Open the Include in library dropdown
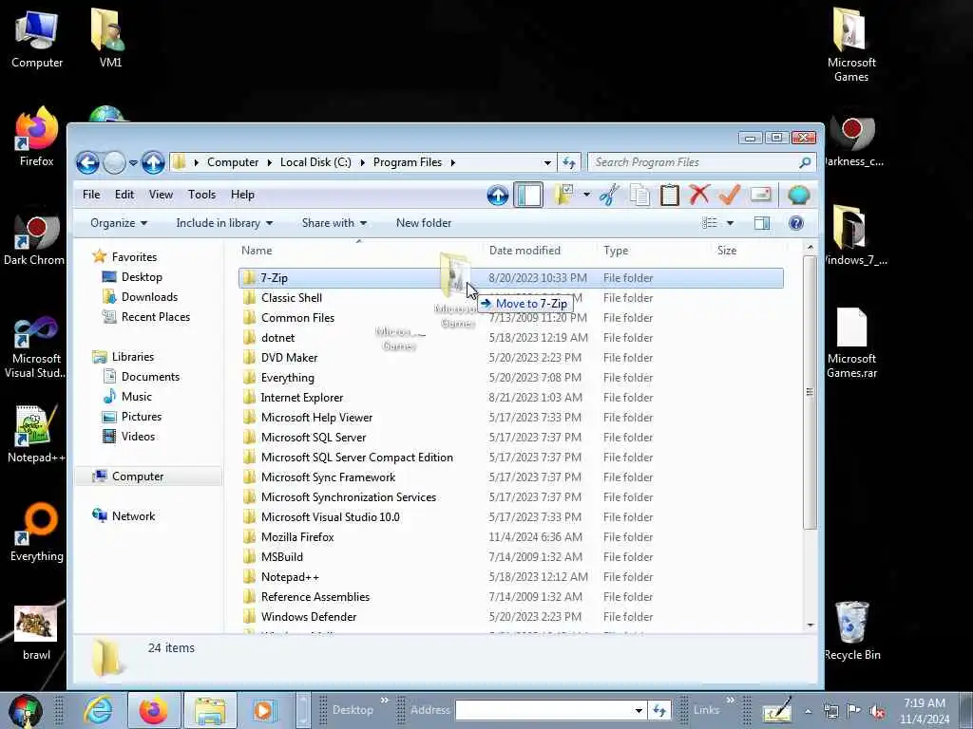 [224, 223]
